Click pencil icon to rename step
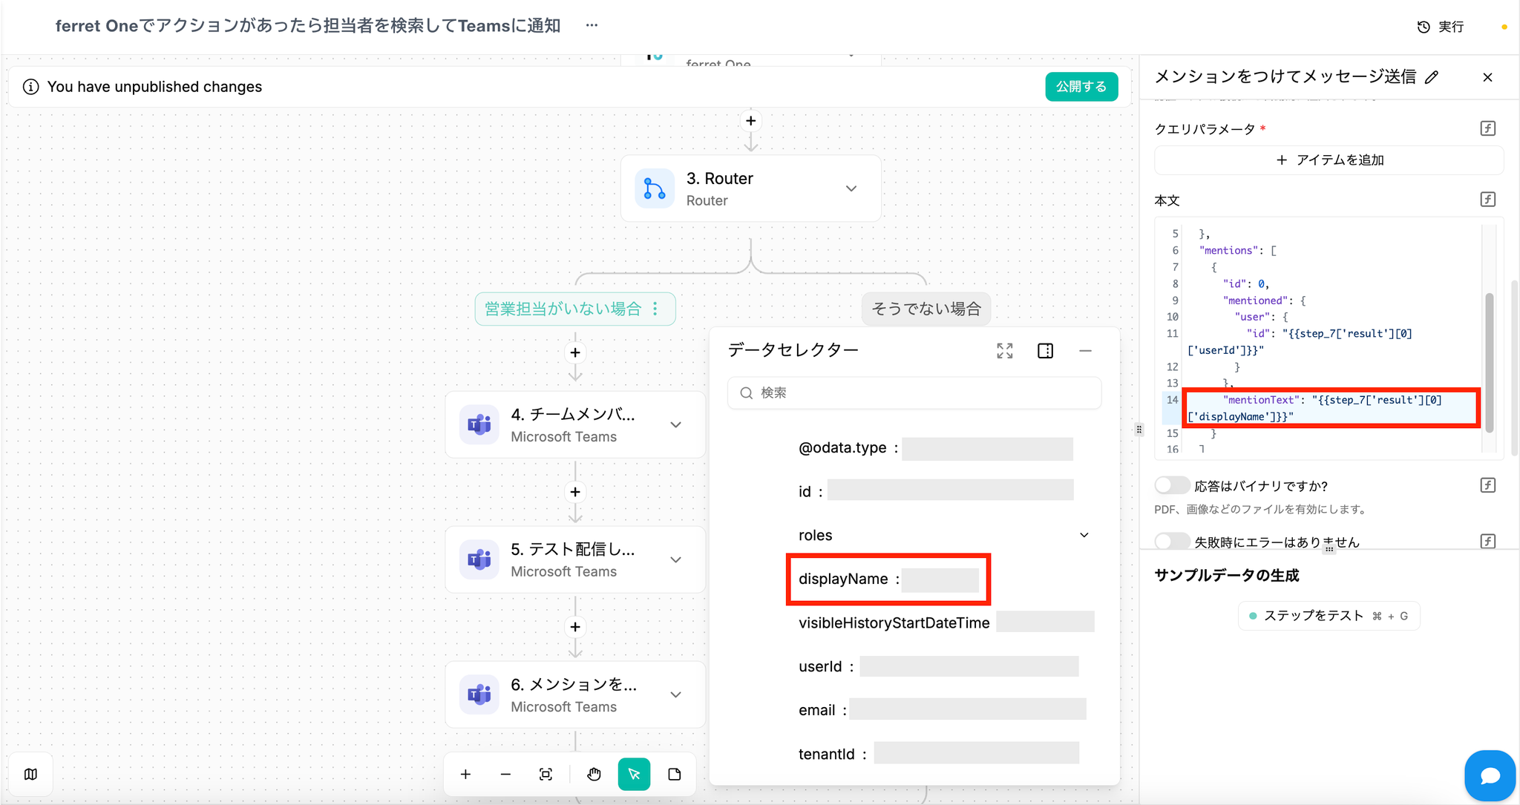Viewport: 1520px width, 805px height. (1432, 77)
